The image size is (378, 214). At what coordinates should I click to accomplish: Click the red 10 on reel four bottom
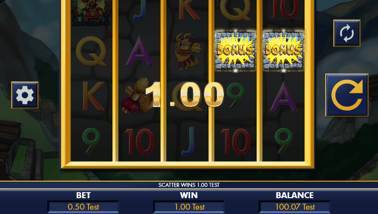pos(235,141)
